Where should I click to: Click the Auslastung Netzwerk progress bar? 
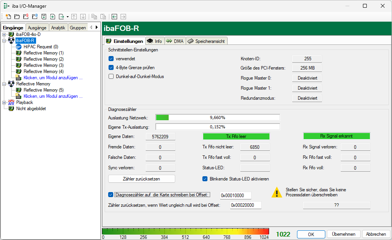point(217,117)
